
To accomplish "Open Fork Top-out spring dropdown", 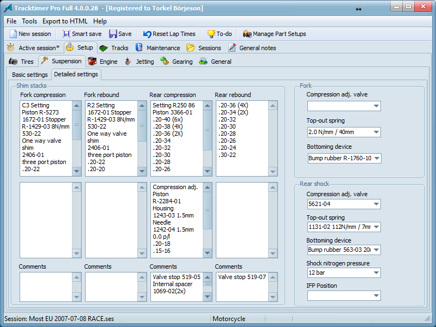I will tap(376, 132).
